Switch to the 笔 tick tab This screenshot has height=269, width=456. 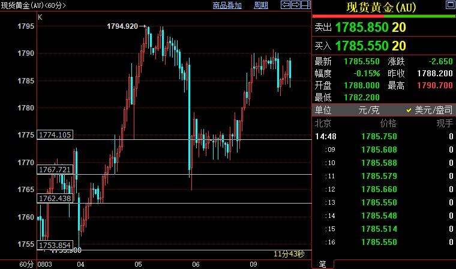323,264
